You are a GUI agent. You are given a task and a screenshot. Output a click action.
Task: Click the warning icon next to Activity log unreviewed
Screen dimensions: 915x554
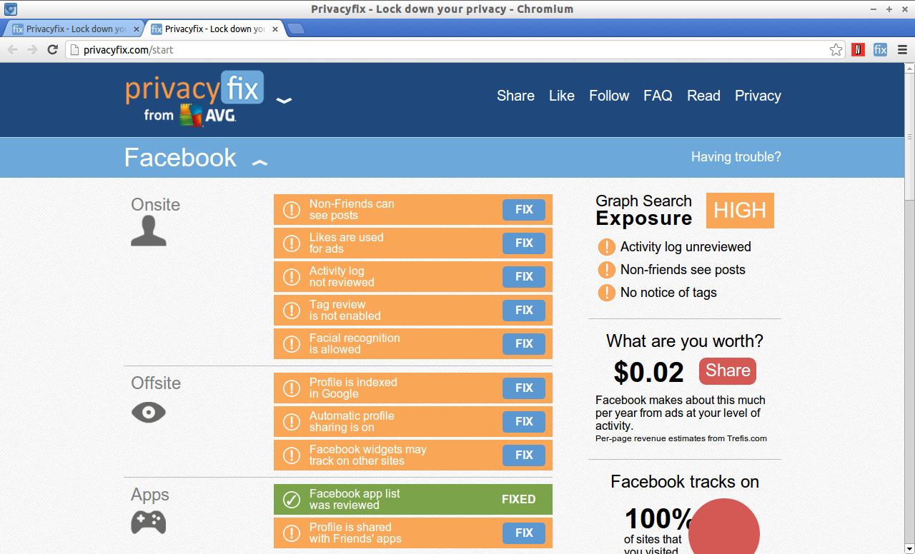[607, 247]
